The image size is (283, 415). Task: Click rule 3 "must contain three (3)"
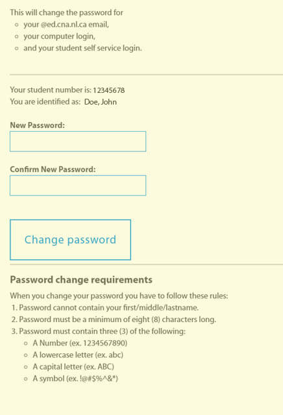(x=99, y=331)
